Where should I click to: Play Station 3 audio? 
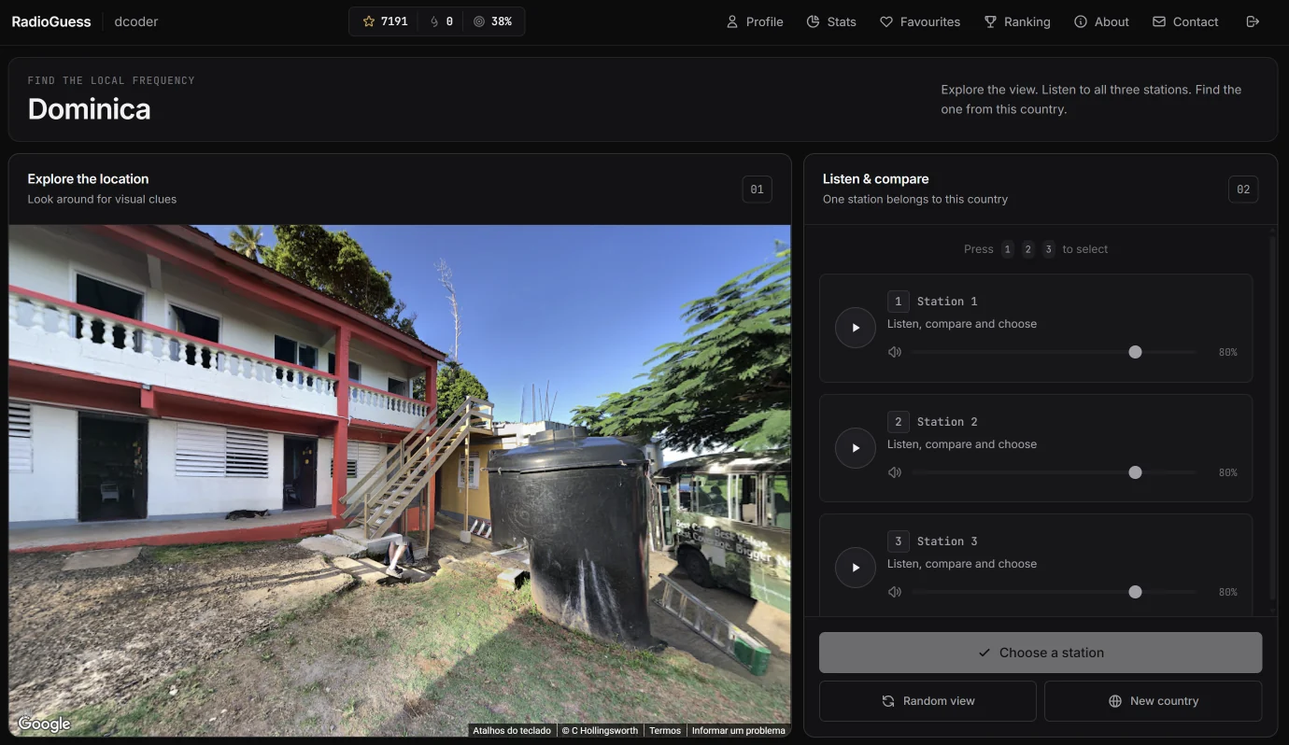click(x=855, y=568)
